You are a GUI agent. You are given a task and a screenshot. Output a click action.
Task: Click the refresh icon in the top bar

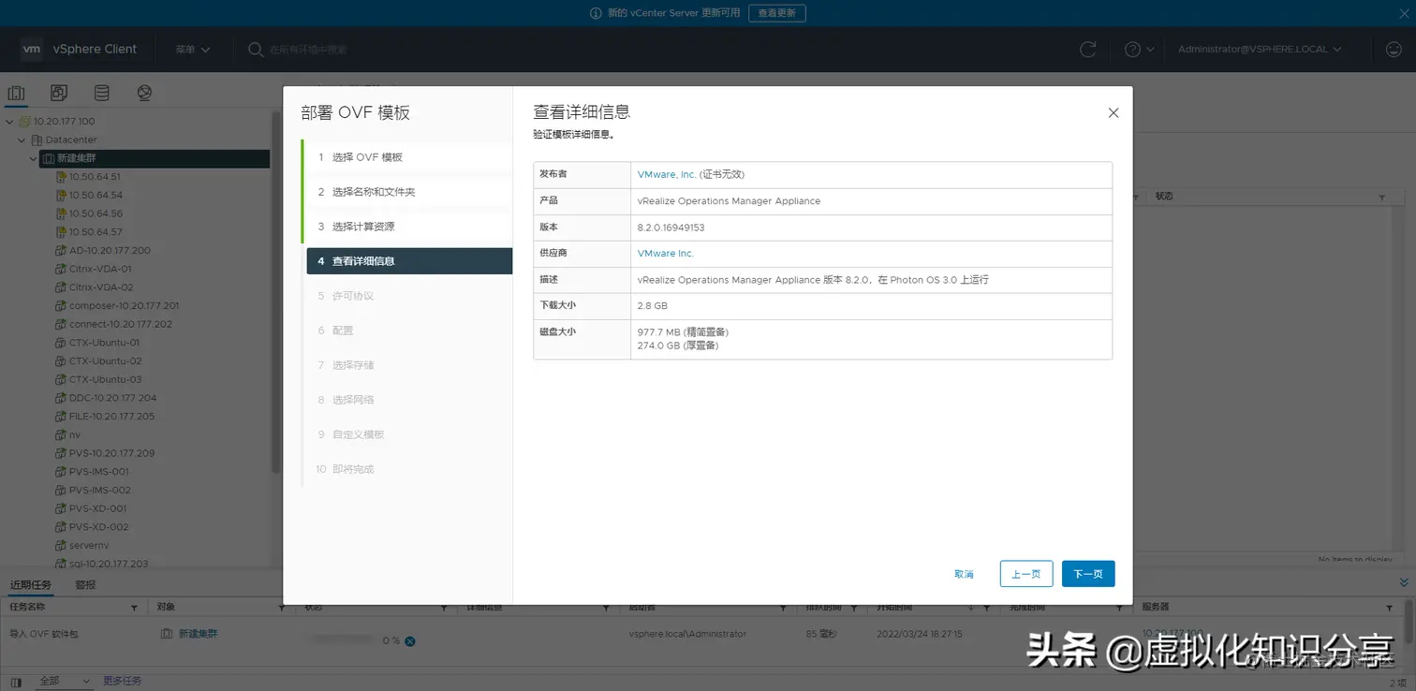pos(1087,49)
